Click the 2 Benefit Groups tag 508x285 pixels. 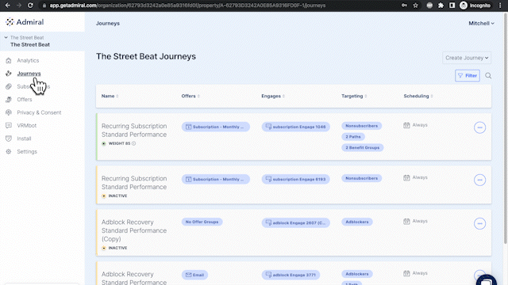click(x=362, y=148)
